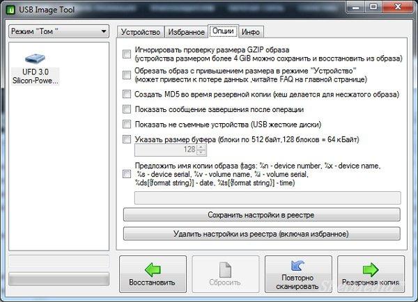Click Удалить настройки из реестра button
418x302 pixels.
(261, 234)
